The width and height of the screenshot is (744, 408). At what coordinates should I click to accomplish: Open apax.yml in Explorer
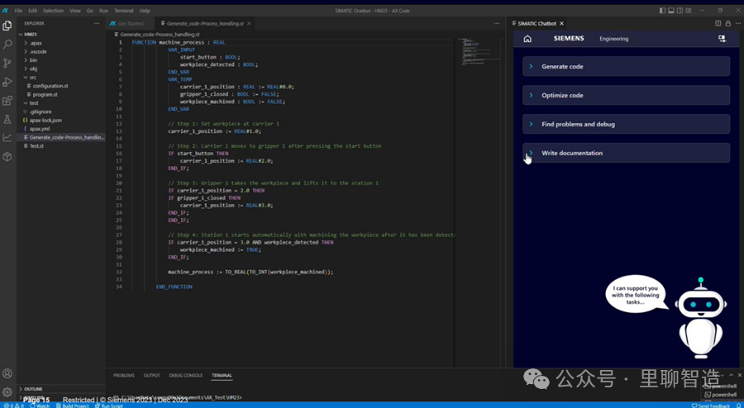pos(62,128)
